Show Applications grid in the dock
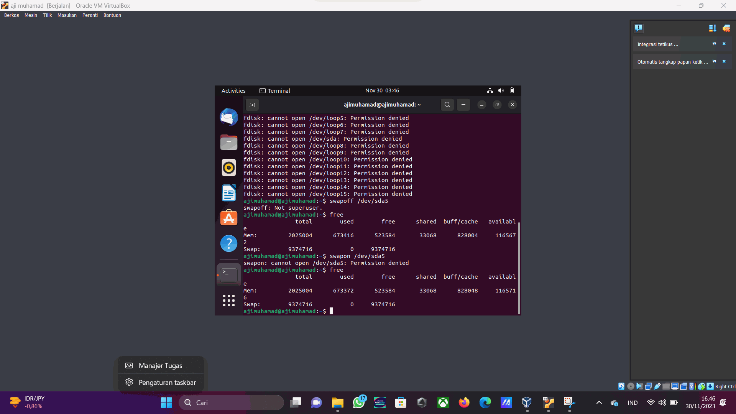Image resolution: width=736 pixels, height=414 pixels. (229, 301)
